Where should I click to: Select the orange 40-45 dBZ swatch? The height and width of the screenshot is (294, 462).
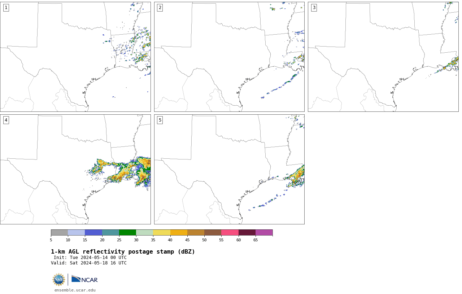tap(179, 232)
